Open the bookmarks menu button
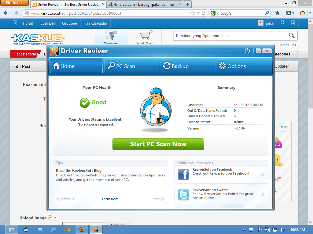313x234 pixels. (x=290, y=13)
